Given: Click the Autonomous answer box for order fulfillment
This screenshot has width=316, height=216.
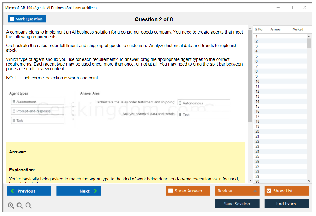Looking at the screenshot, I should click(204, 103).
